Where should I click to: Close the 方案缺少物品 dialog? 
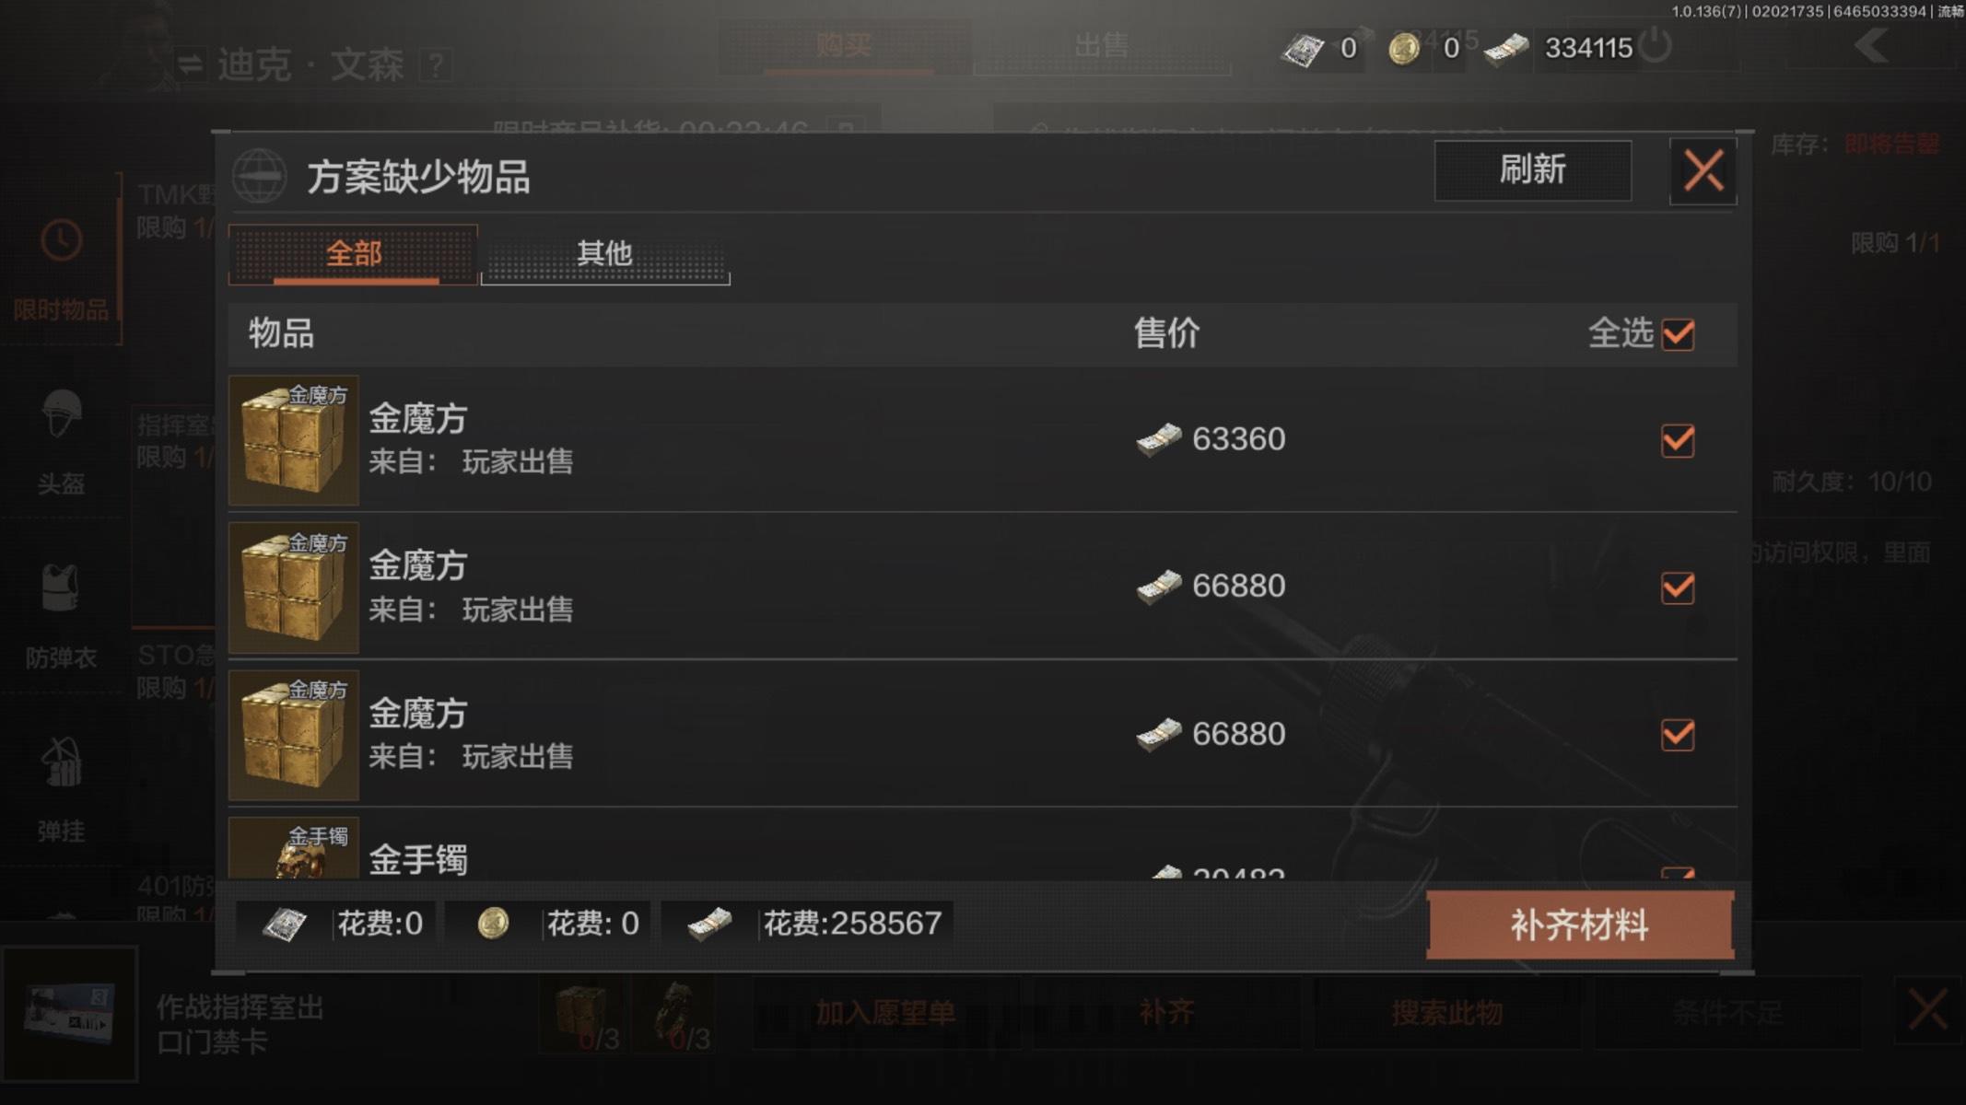click(1703, 171)
